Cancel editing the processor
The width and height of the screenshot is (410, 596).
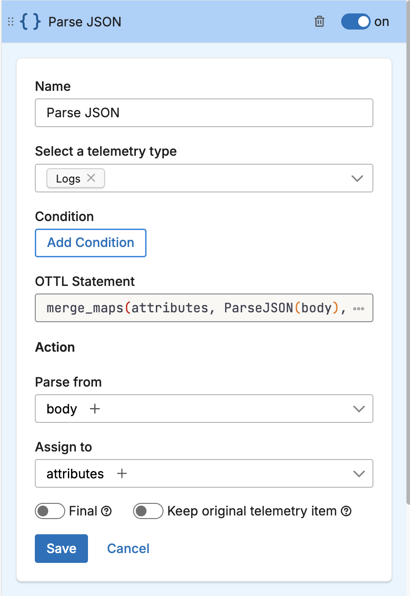[x=128, y=549]
